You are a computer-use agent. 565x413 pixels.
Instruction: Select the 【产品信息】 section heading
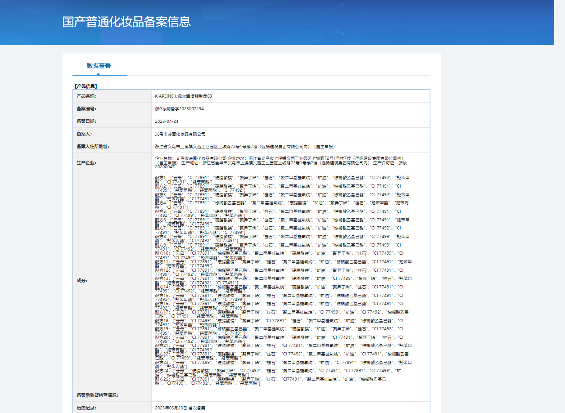pyautogui.click(x=86, y=85)
